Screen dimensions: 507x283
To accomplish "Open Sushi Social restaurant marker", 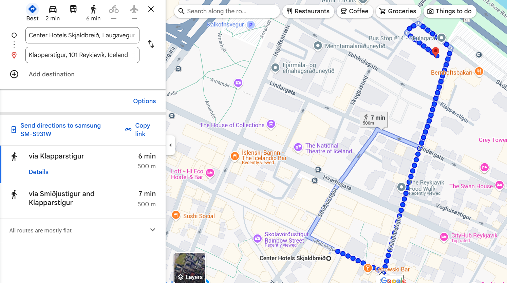I will [176, 215].
